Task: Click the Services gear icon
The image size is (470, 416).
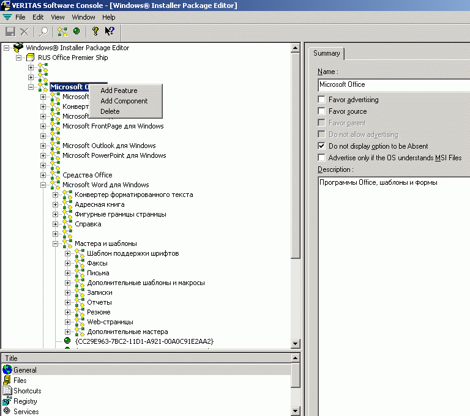Action: tap(7, 411)
